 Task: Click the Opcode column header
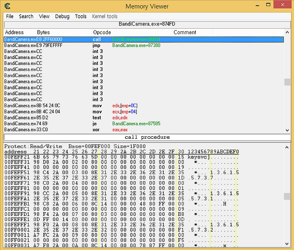132,32
